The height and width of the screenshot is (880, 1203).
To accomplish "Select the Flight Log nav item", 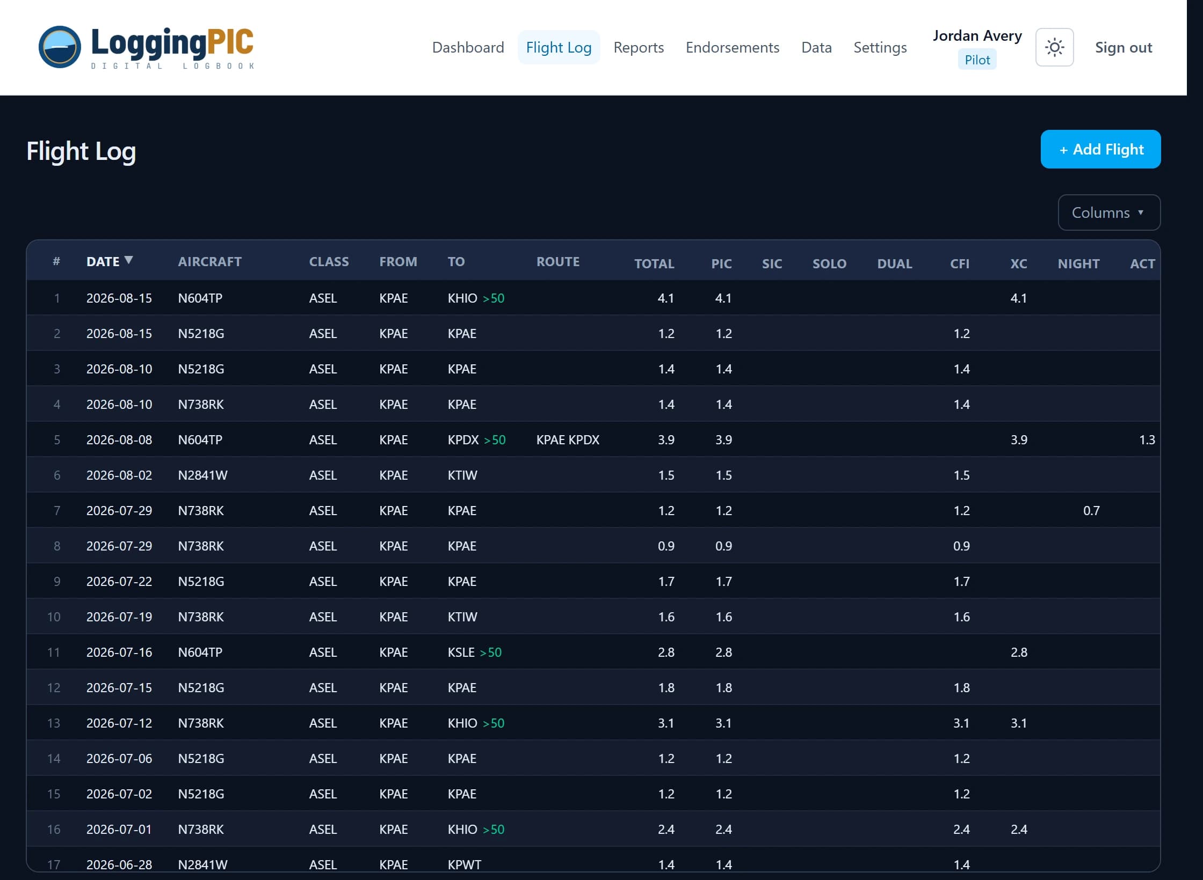I will 559,47.
